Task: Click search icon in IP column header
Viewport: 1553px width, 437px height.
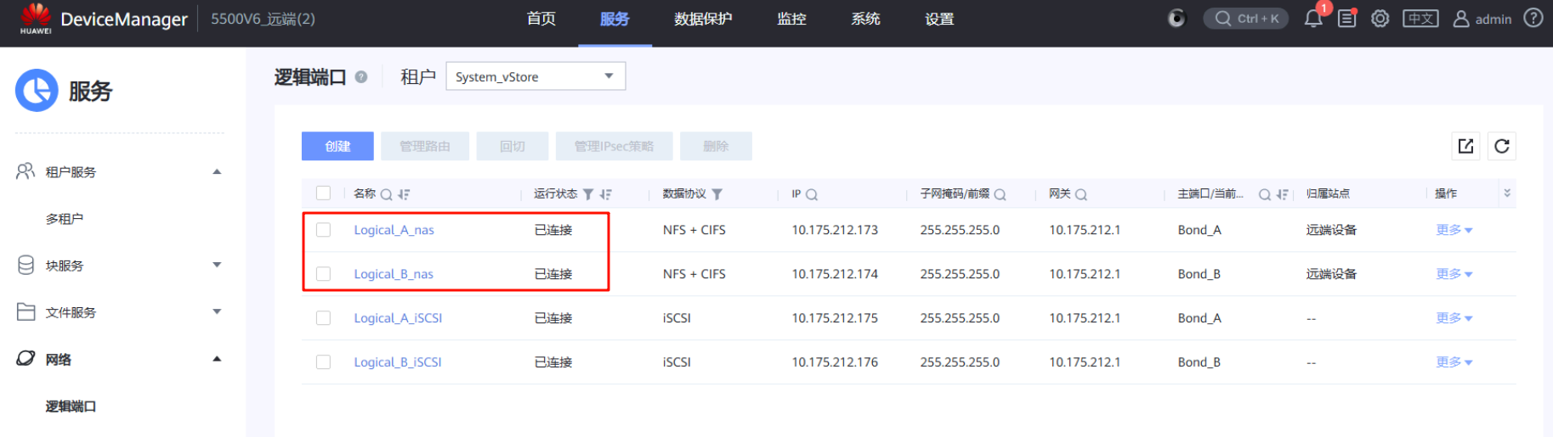Action: point(812,194)
